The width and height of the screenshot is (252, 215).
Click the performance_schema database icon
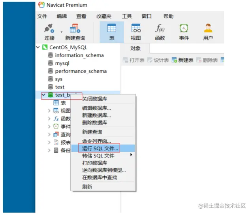point(51,71)
